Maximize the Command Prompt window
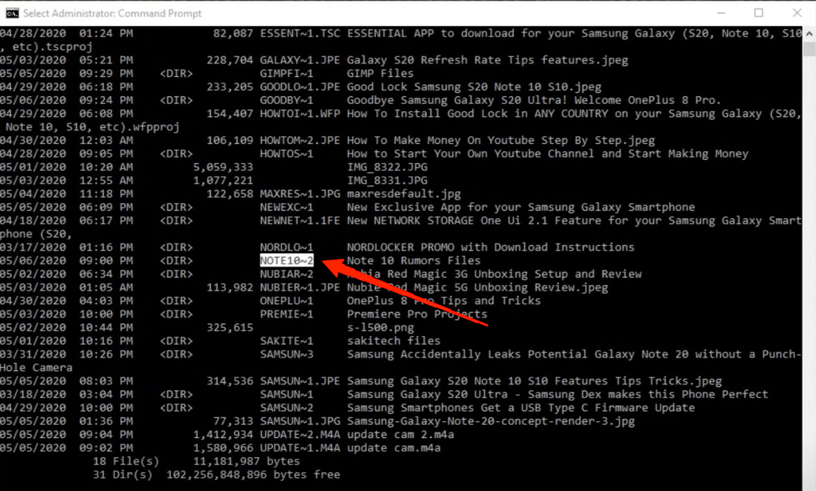The width and height of the screenshot is (816, 491). click(759, 13)
